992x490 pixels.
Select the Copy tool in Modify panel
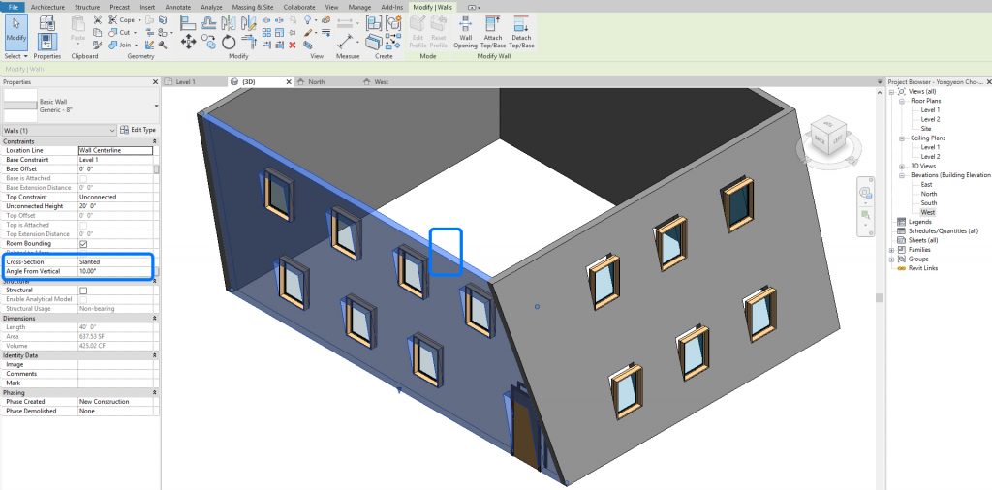(x=209, y=41)
